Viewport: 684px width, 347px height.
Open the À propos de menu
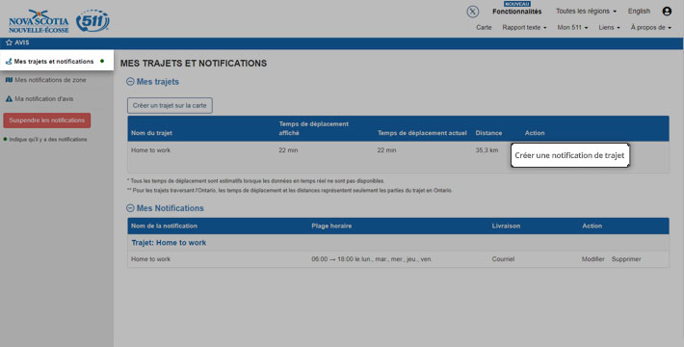(651, 28)
